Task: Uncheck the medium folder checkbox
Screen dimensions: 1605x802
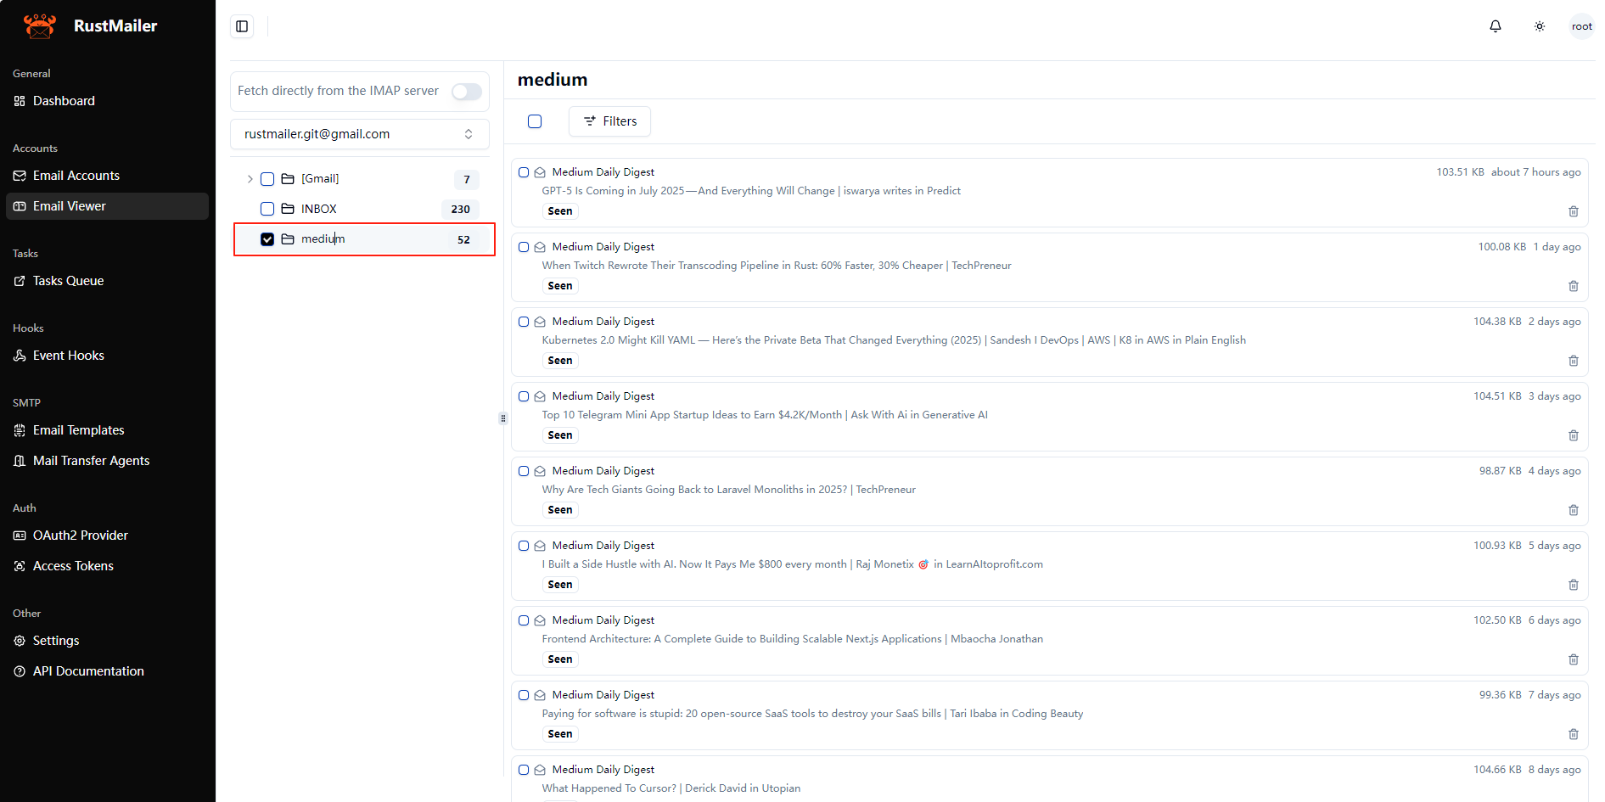Action: click(267, 239)
